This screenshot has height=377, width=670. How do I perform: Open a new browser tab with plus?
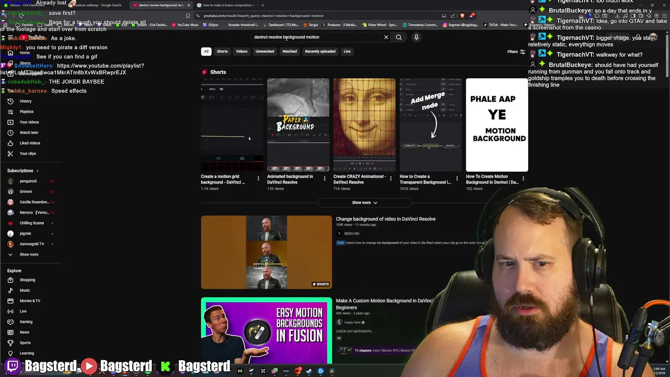pyautogui.click(x=263, y=5)
